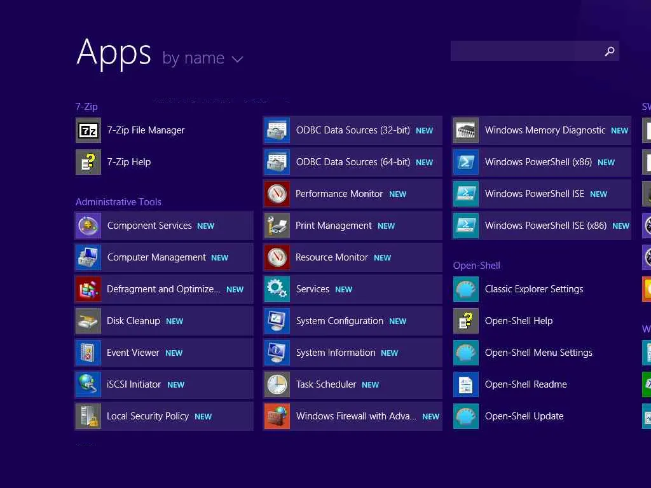Viewport: 651px width, 488px height.
Task: Open ODBC Data Sources (64-bit) icon
Action: 277,162
